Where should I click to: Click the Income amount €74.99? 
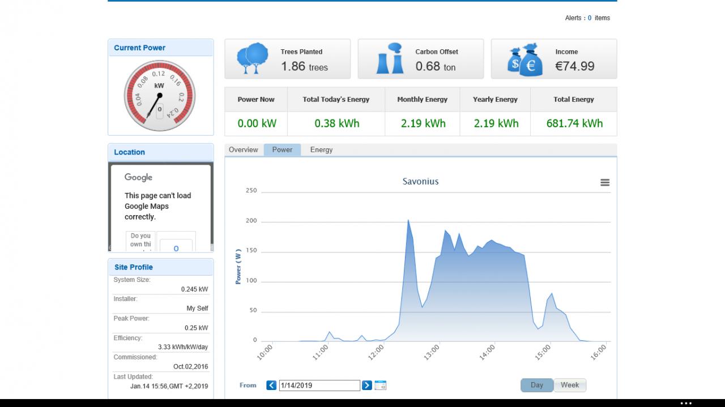click(x=575, y=66)
